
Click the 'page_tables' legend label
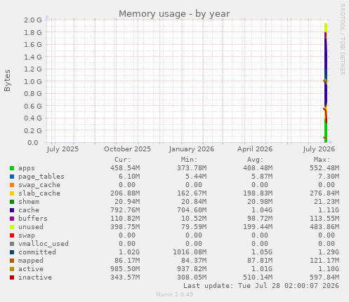click(41, 177)
